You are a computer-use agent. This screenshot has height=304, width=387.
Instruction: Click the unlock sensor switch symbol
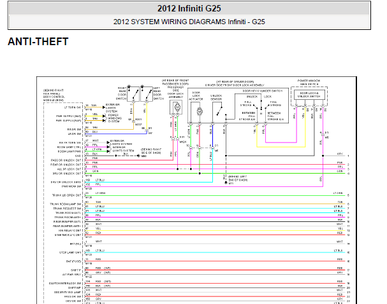219,111
